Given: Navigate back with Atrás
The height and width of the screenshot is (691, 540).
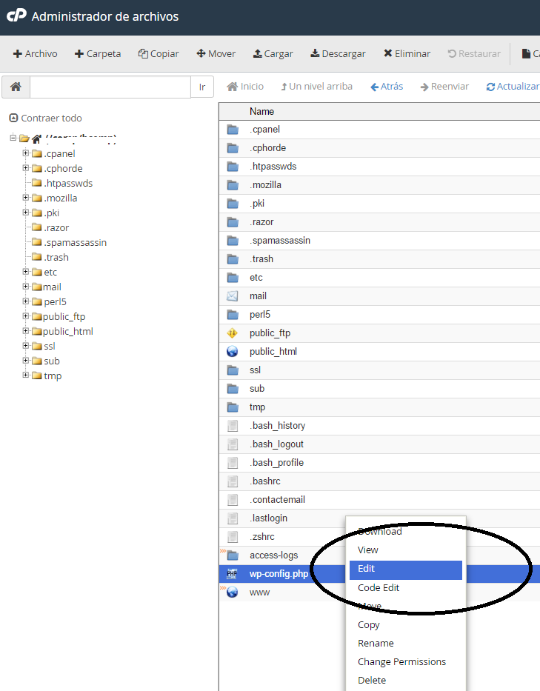Looking at the screenshot, I should click(x=387, y=87).
